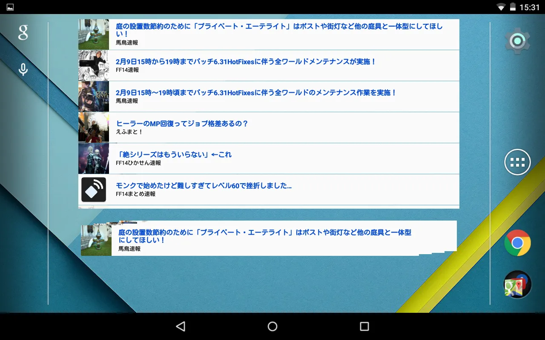Tap the FF14まとめ速報 feed icon
The height and width of the screenshot is (340, 545).
point(94,190)
